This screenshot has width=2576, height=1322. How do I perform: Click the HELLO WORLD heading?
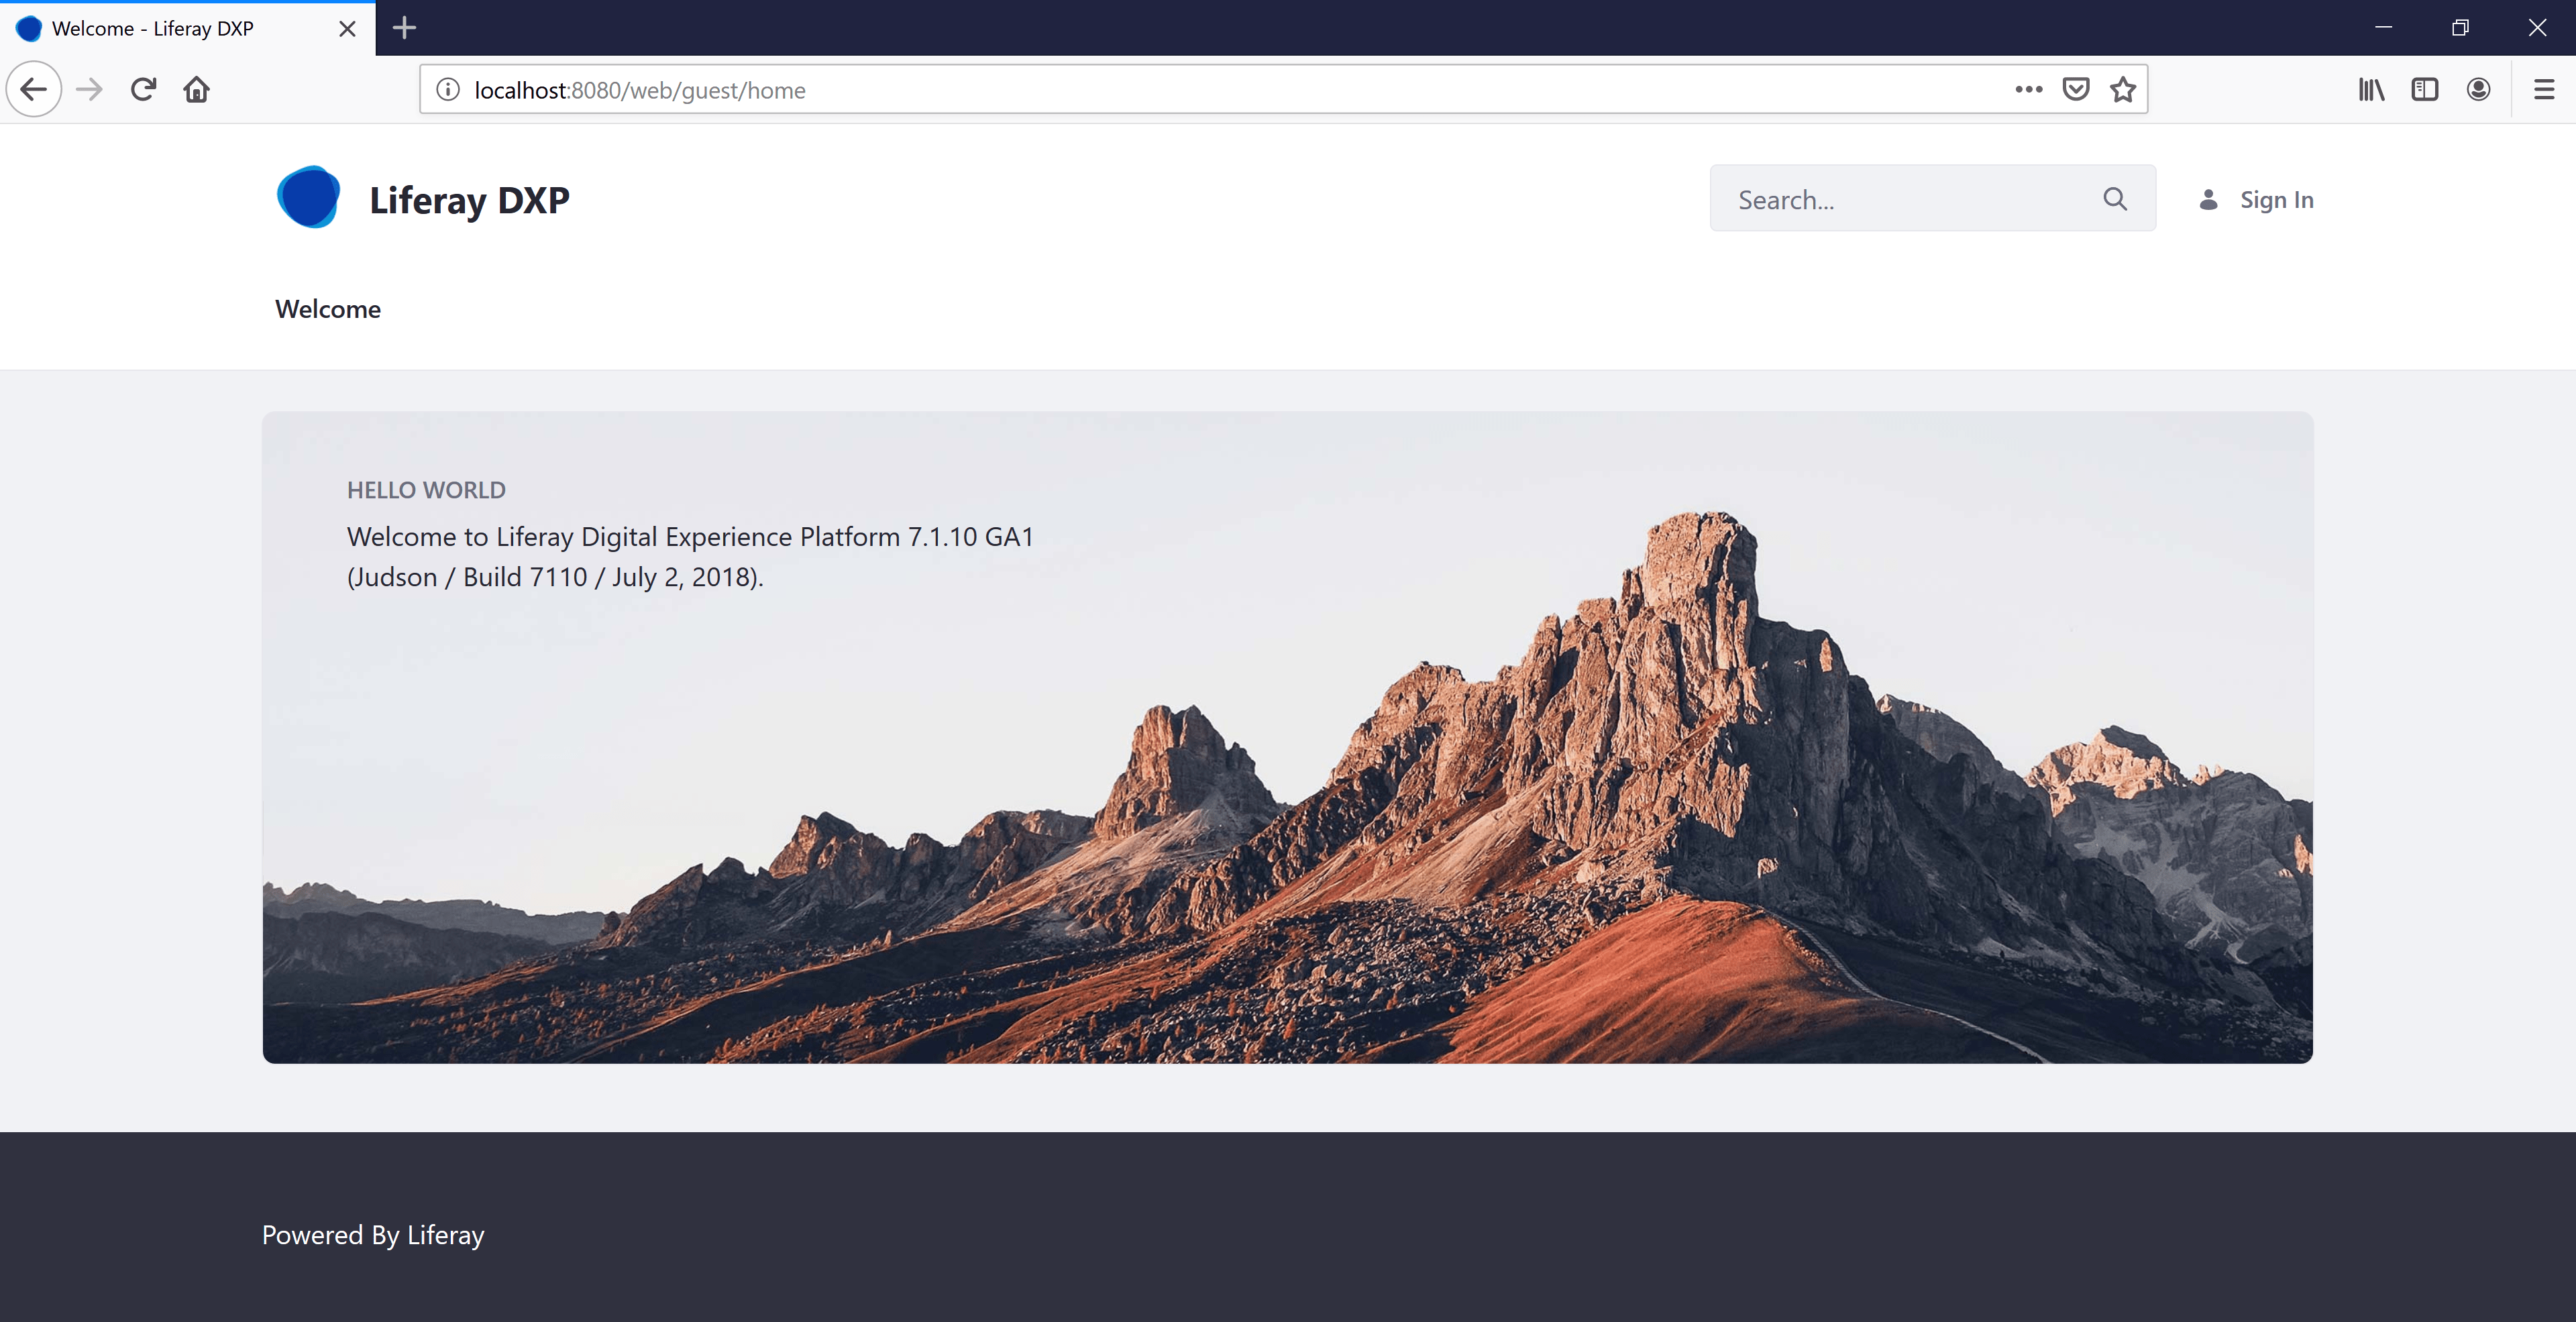pyautogui.click(x=426, y=490)
